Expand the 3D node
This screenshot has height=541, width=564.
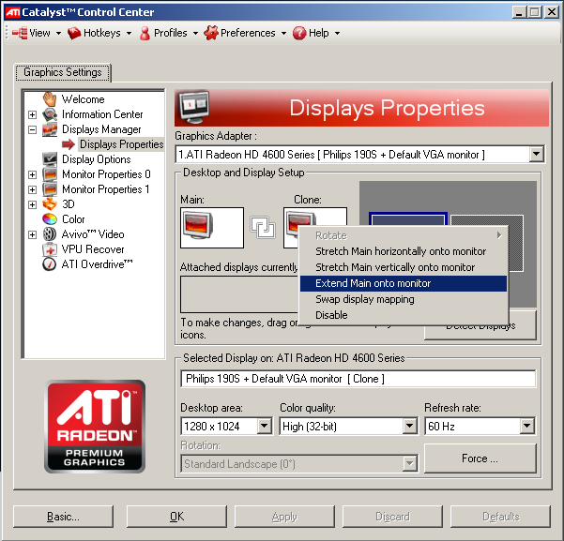point(32,204)
